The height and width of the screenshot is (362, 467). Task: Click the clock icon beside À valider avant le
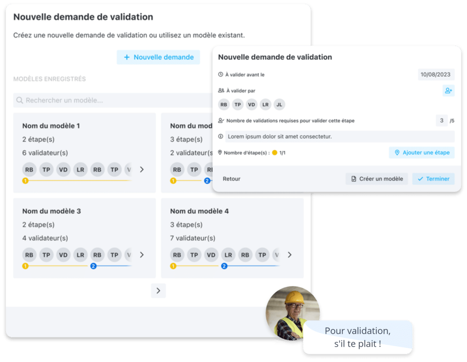click(221, 74)
